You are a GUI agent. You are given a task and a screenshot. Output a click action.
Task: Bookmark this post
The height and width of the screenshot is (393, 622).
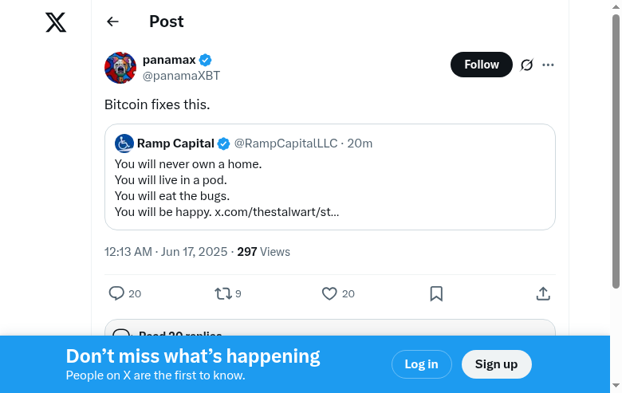[x=436, y=293]
